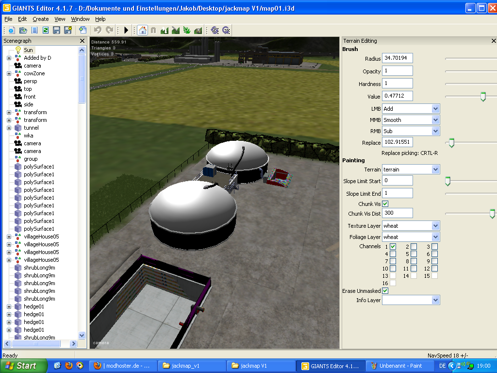Open jackmap_v1 folder from taskbar
497x373 pixels.
click(x=192, y=366)
